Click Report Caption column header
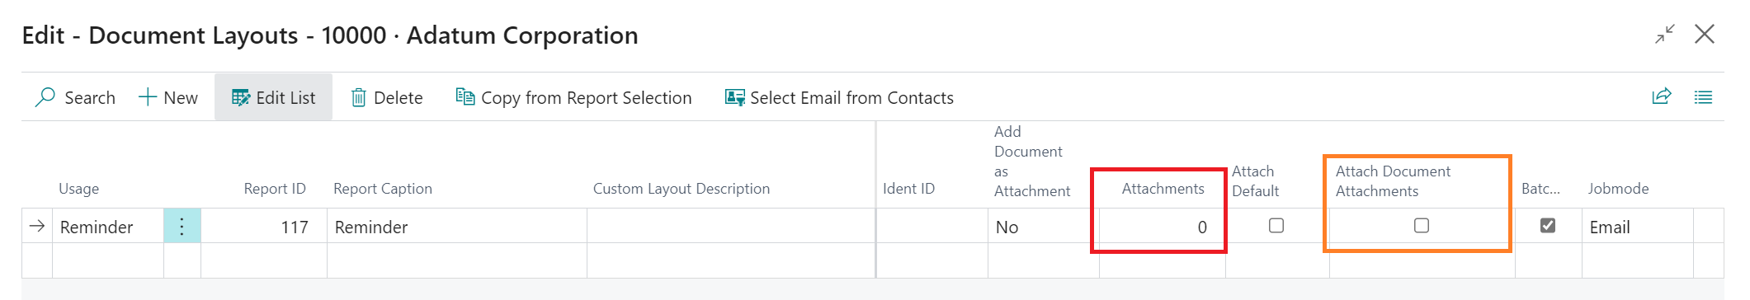This screenshot has width=1750, height=300. pos(383,189)
